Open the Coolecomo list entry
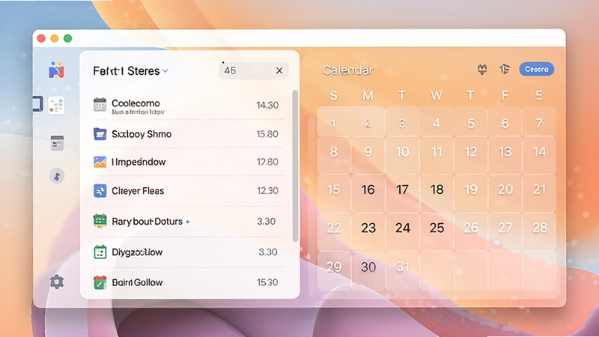 click(x=189, y=106)
